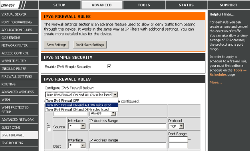
Task: Click the Save Settings button
Action: tap(56, 45)
